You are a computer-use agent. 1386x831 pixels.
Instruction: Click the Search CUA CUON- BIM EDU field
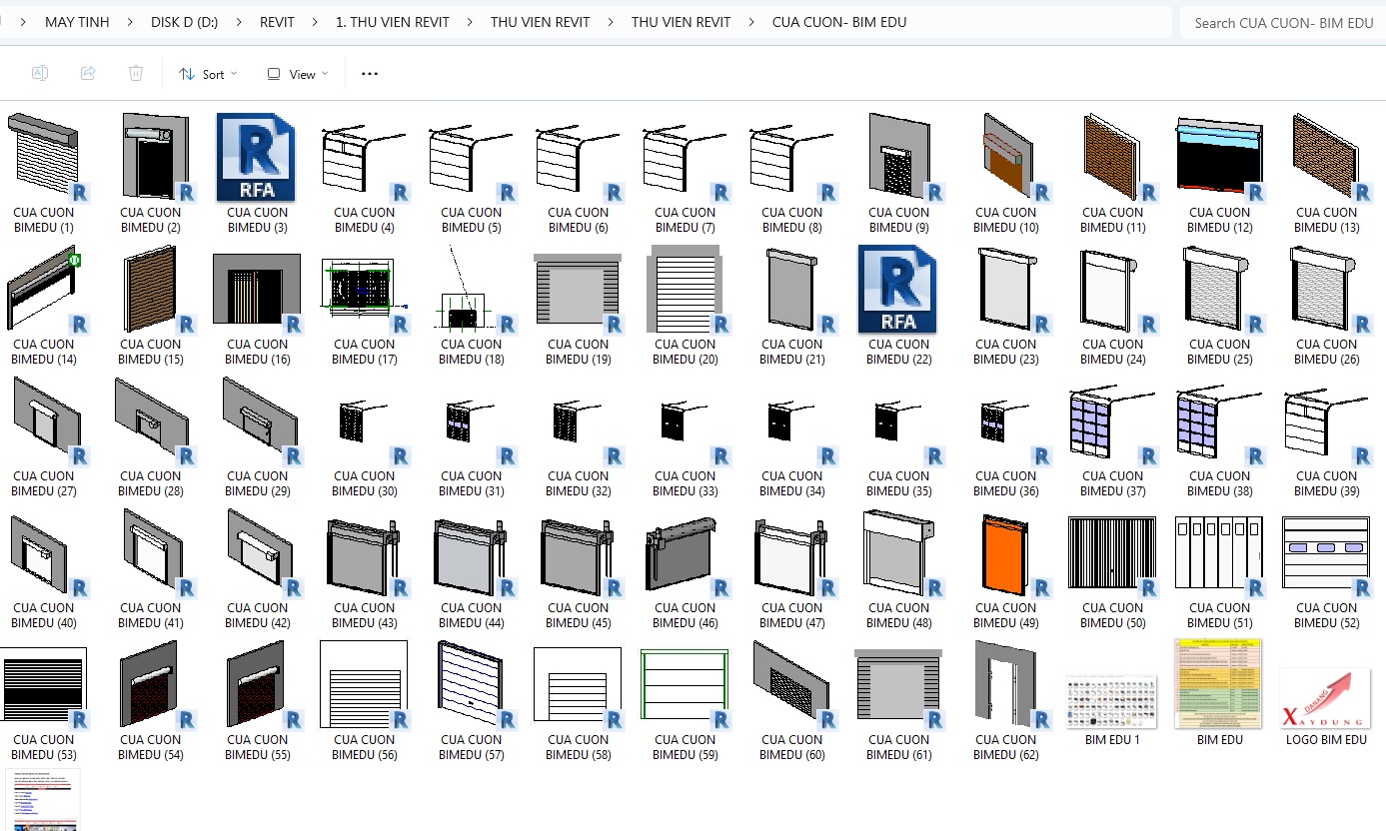point(1283,22)
